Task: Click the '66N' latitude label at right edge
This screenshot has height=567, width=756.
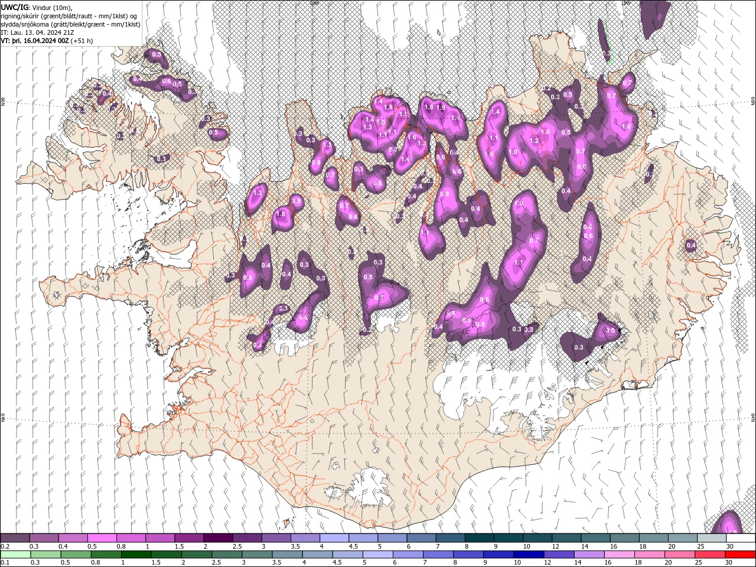Action: tap(753, 102)
